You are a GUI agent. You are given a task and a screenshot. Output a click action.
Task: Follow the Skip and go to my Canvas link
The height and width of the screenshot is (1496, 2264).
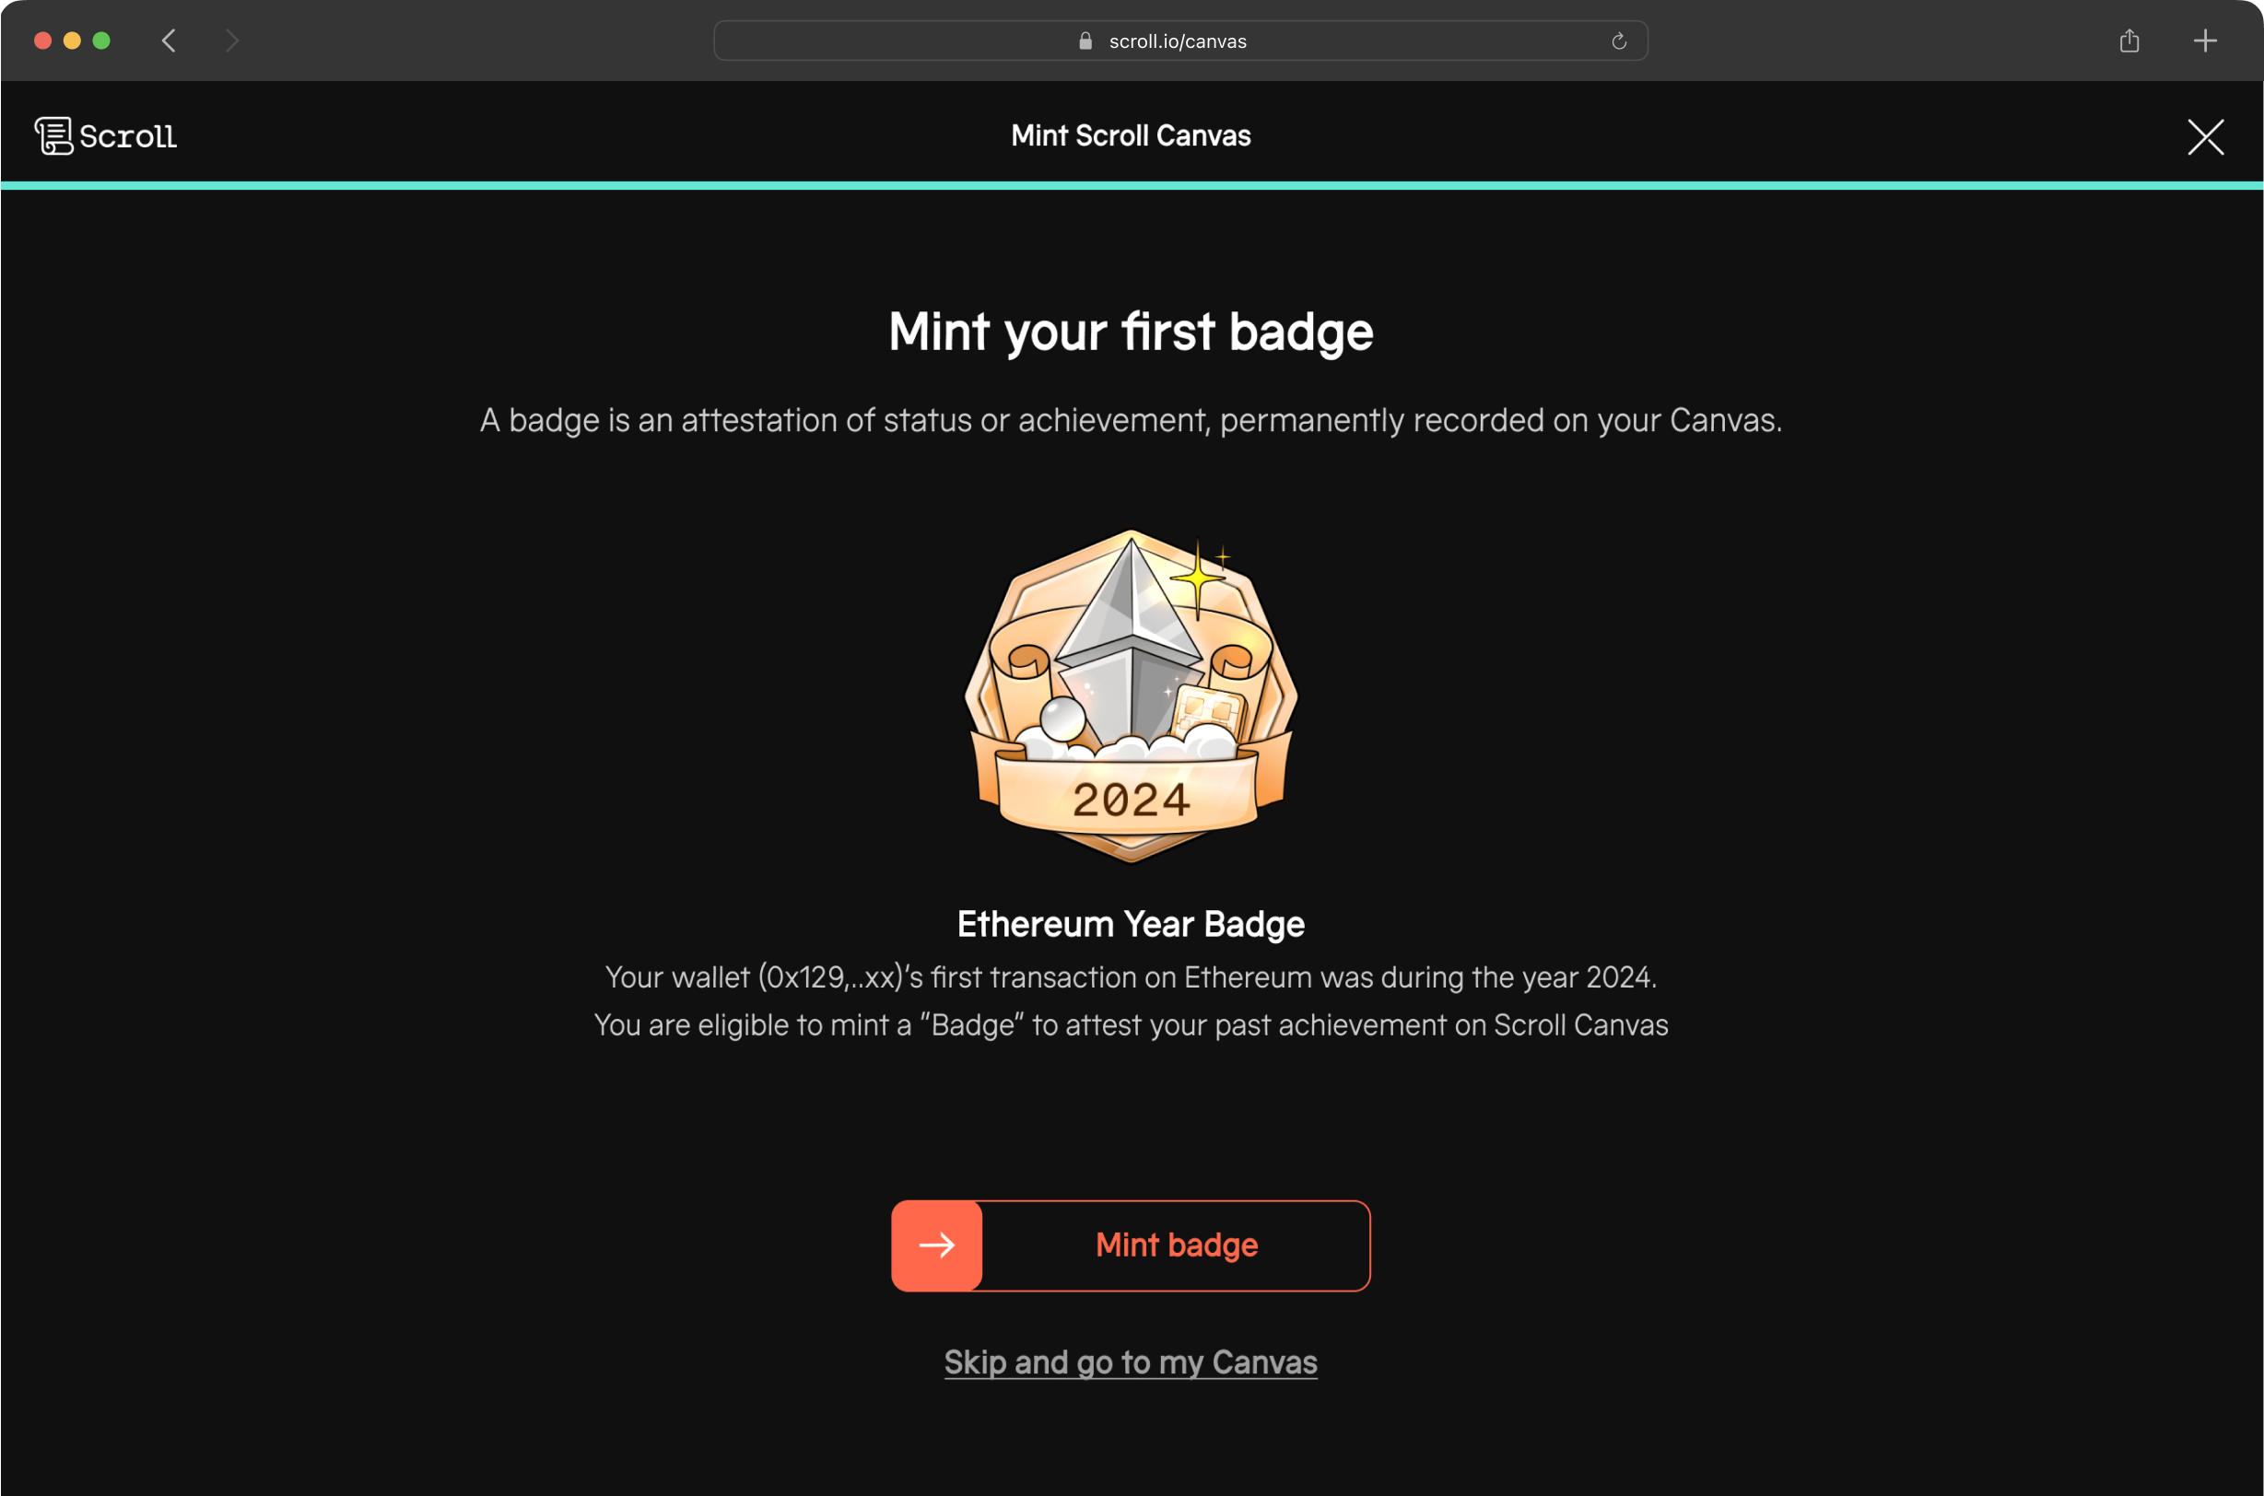tap(1131, 1362)
